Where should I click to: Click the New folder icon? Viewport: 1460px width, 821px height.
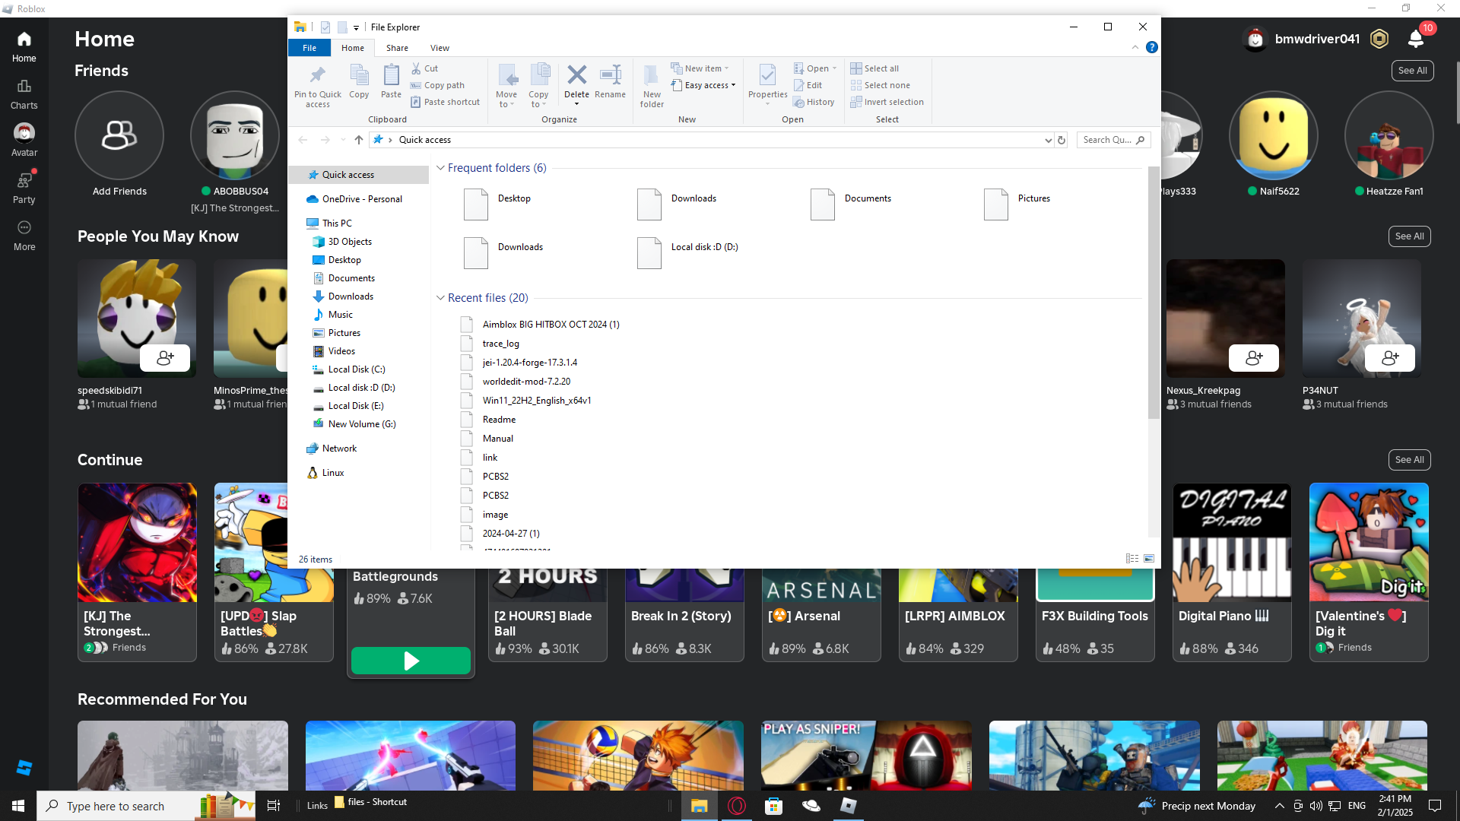click(652, 75)
